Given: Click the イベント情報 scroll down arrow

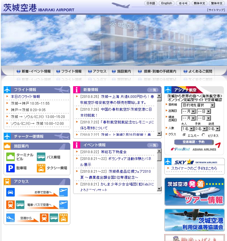Looking at the screenshot, I should (x=159, y=189).
